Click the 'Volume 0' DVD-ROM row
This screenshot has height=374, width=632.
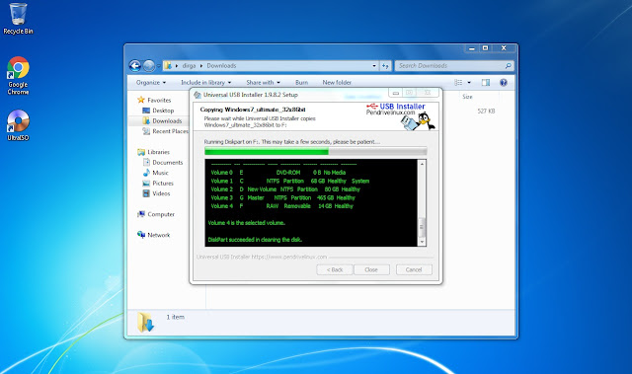pos(278,173)
